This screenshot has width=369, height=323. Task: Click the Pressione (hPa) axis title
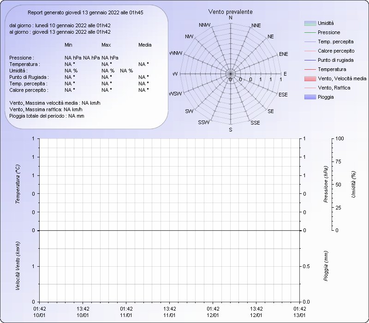tap(326, 184)
